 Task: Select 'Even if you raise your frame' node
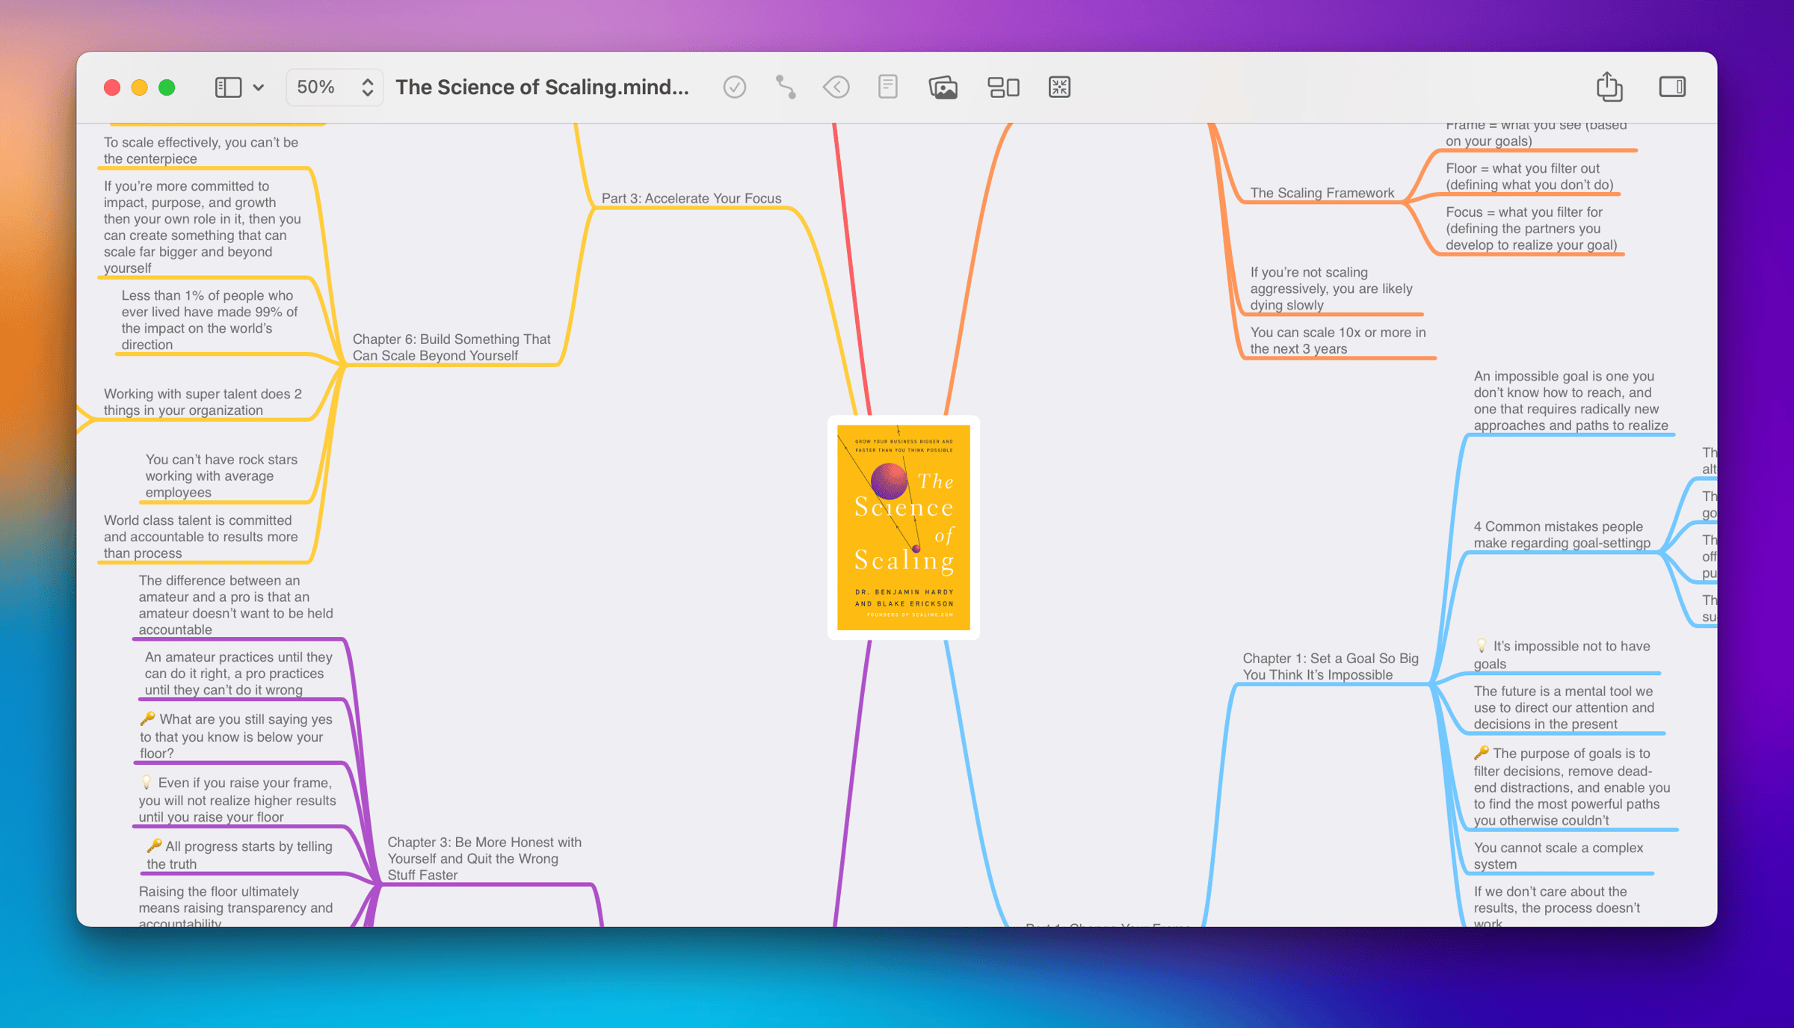tap(237, 799)
